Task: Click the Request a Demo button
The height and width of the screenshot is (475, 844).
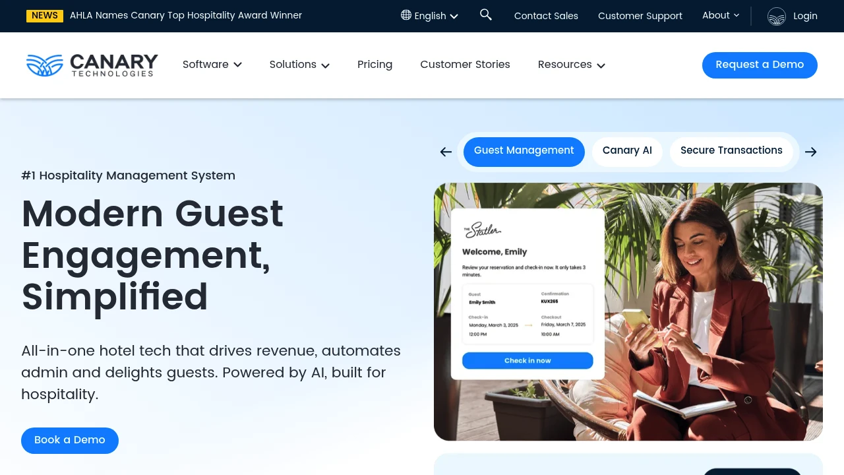Action: click(760, 65)
